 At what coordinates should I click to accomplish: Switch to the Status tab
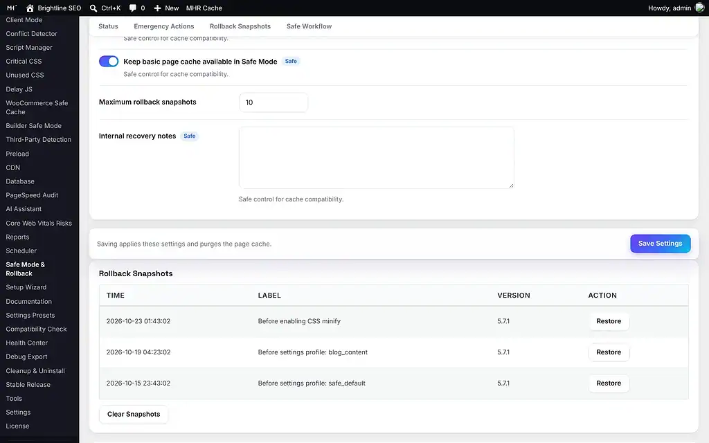coord(108,26)
